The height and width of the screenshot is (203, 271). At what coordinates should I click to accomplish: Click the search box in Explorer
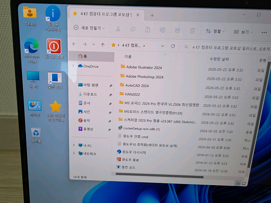[225, 48]
